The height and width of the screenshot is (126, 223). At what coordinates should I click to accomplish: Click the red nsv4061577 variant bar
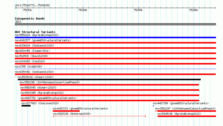[x=115, y=43]
